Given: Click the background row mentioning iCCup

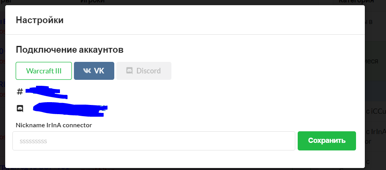Looking at the screenshot, I should coord(375,110).
